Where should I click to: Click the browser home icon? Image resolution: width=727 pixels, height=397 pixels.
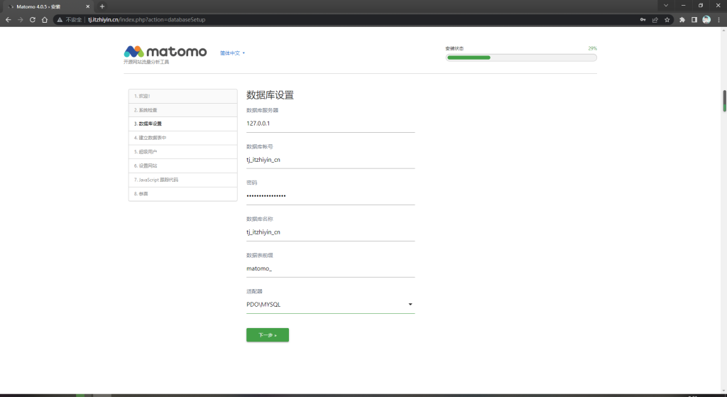tap(45, 20)
